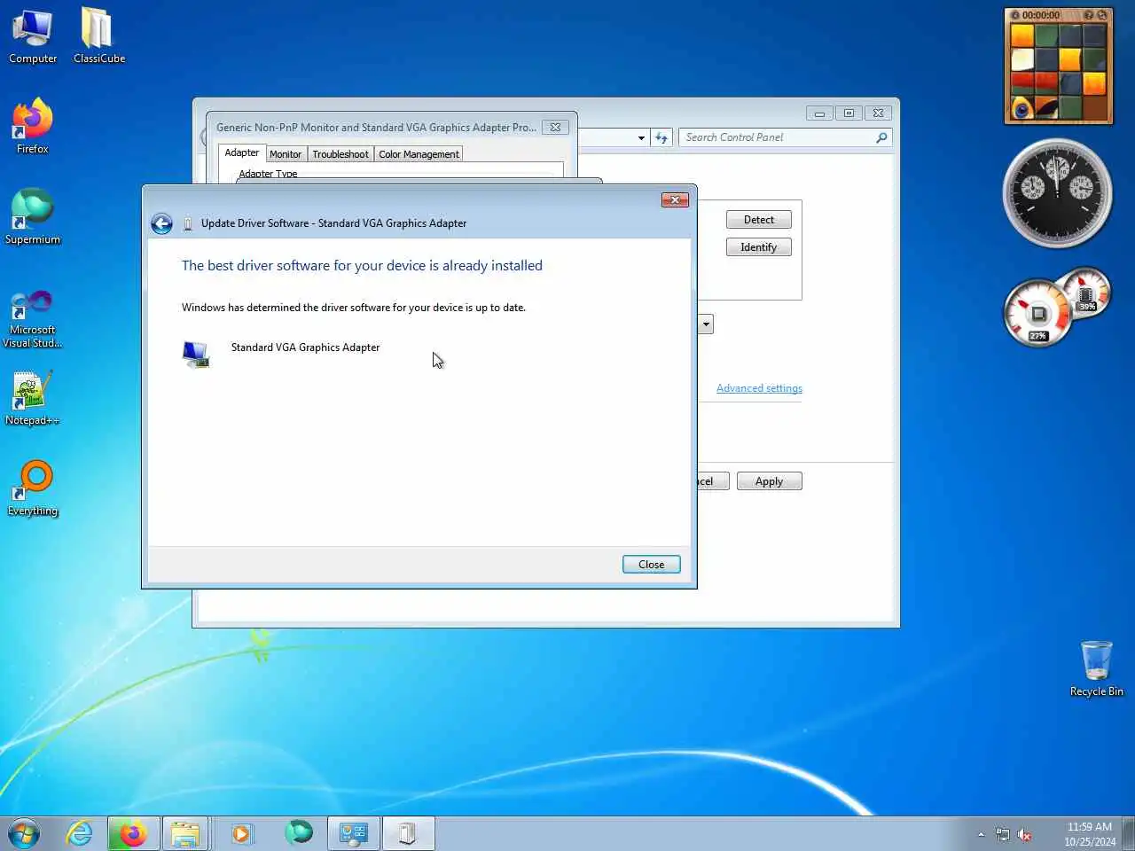Open the Recycle Bin
This screenshot has width=1135, height=851.
tap(1097, 668)
